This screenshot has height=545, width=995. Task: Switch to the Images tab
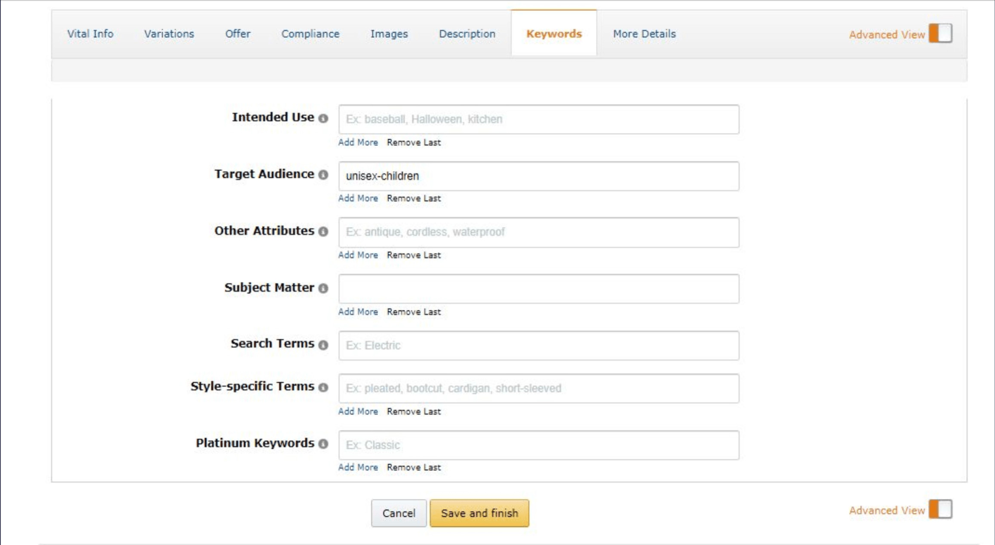389,34
